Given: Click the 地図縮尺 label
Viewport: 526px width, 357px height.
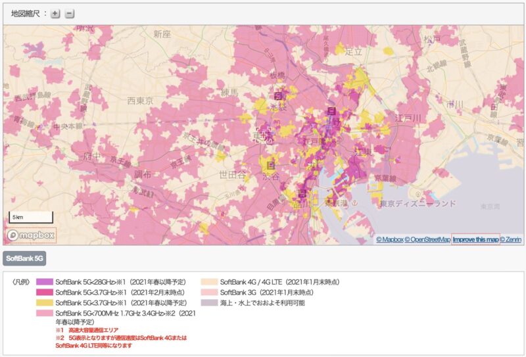Looking at the screenshot, I should point(26,14).
